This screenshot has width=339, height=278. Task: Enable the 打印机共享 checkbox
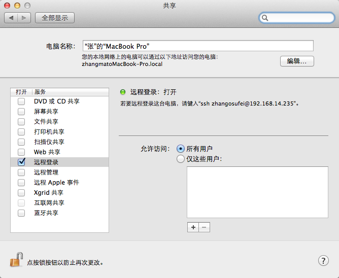pyautogui.click(x=21, y=132)
